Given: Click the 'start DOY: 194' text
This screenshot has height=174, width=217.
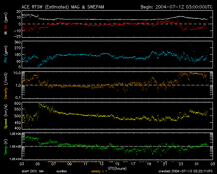Looking at the screenshot, I should click(33, 171).
